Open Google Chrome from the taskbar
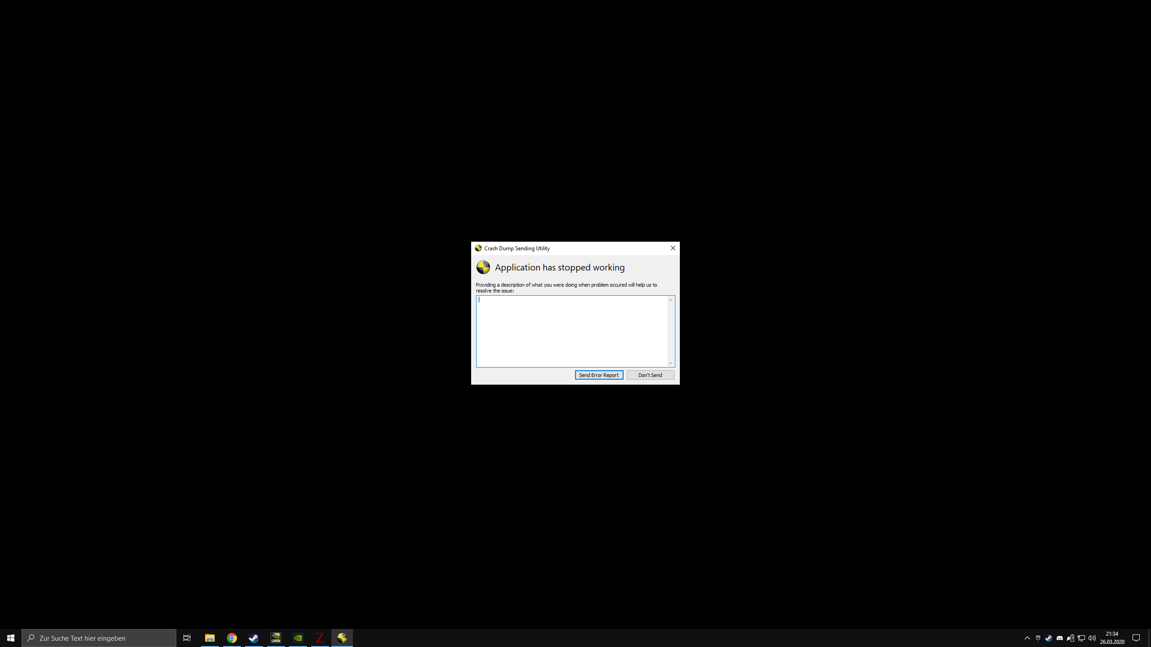This screenshot has height=647, width=1151. tap(232, 638)
